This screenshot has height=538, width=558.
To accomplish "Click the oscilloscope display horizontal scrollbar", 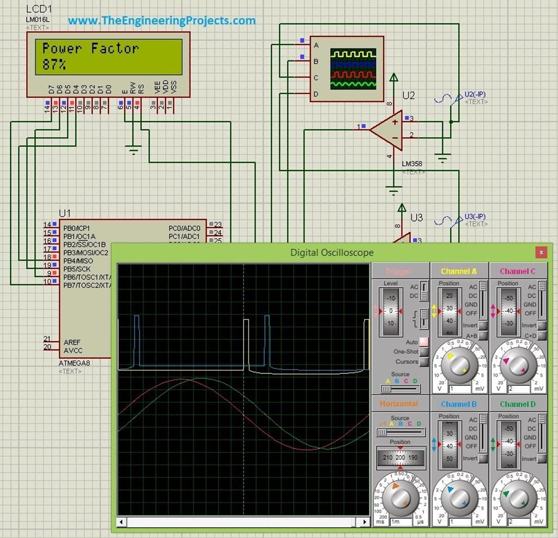I will [242, 522].
